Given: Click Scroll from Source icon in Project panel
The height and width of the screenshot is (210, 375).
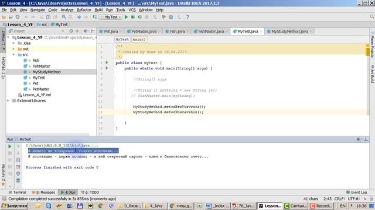Looking at the screenshot, I should pyautogui.click(x=71, y=31).
